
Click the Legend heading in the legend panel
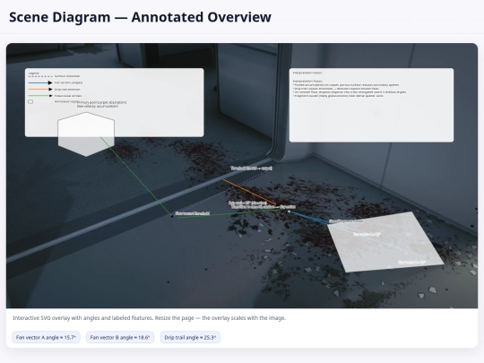[34, 73]
